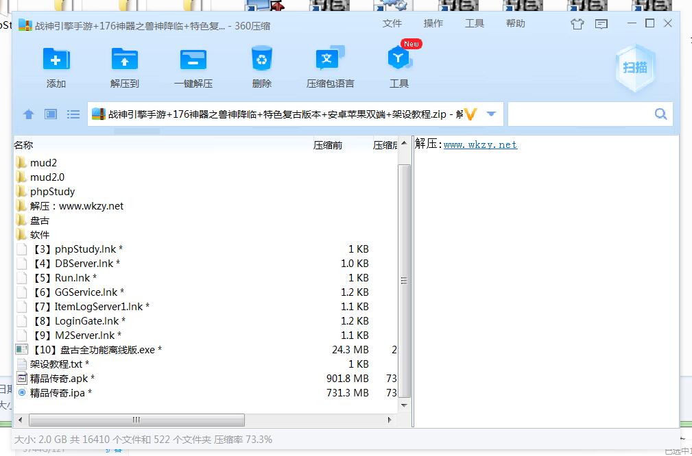Open the 操作 (Operations) menu
The height and width of the screenshot is (456, 692).
click(433, 23)
